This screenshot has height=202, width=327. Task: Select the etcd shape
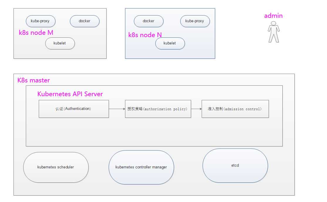235,166
